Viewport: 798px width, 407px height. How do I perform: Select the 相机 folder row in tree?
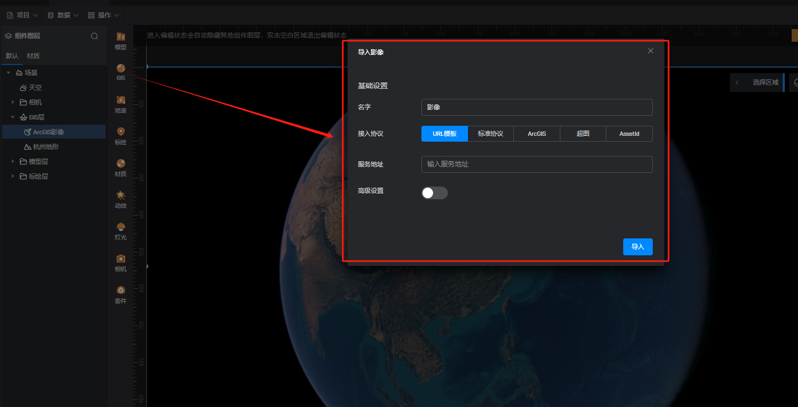pyautogui.click(x=54, y=102)
